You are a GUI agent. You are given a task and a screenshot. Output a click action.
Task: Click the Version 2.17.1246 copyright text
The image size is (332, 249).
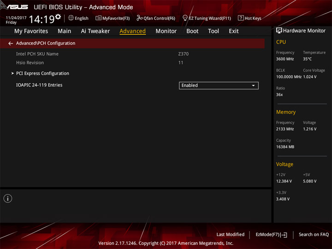(x=166, y=243)
